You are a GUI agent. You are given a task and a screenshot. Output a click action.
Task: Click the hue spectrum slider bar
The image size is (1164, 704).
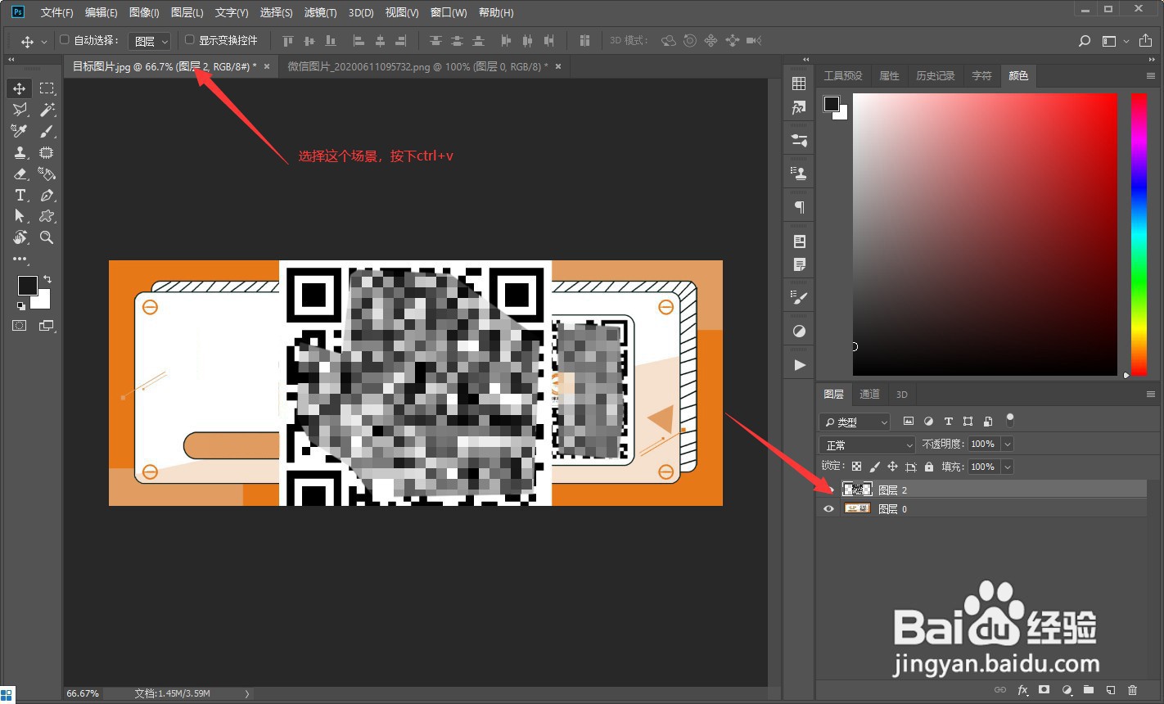1139,234
